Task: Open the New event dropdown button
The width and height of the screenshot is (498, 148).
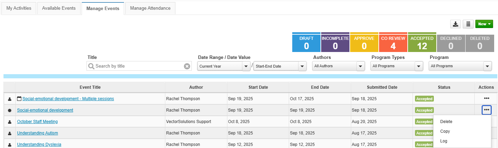Action: 484,24
